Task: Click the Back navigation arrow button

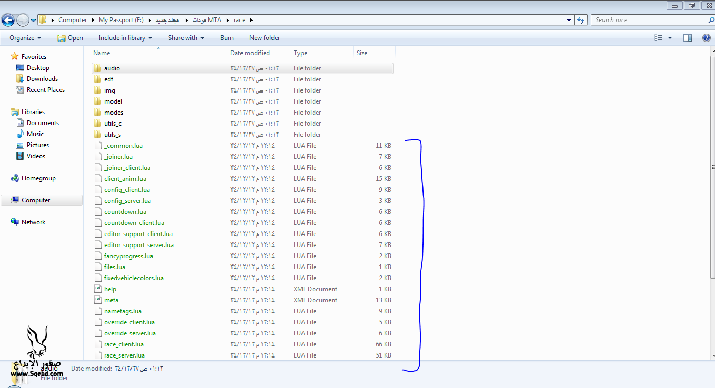Action: point(8,21)
